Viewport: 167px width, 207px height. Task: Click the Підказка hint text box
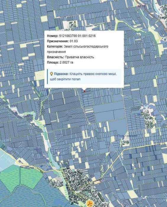pyautogui.click(x=84, y=76)
